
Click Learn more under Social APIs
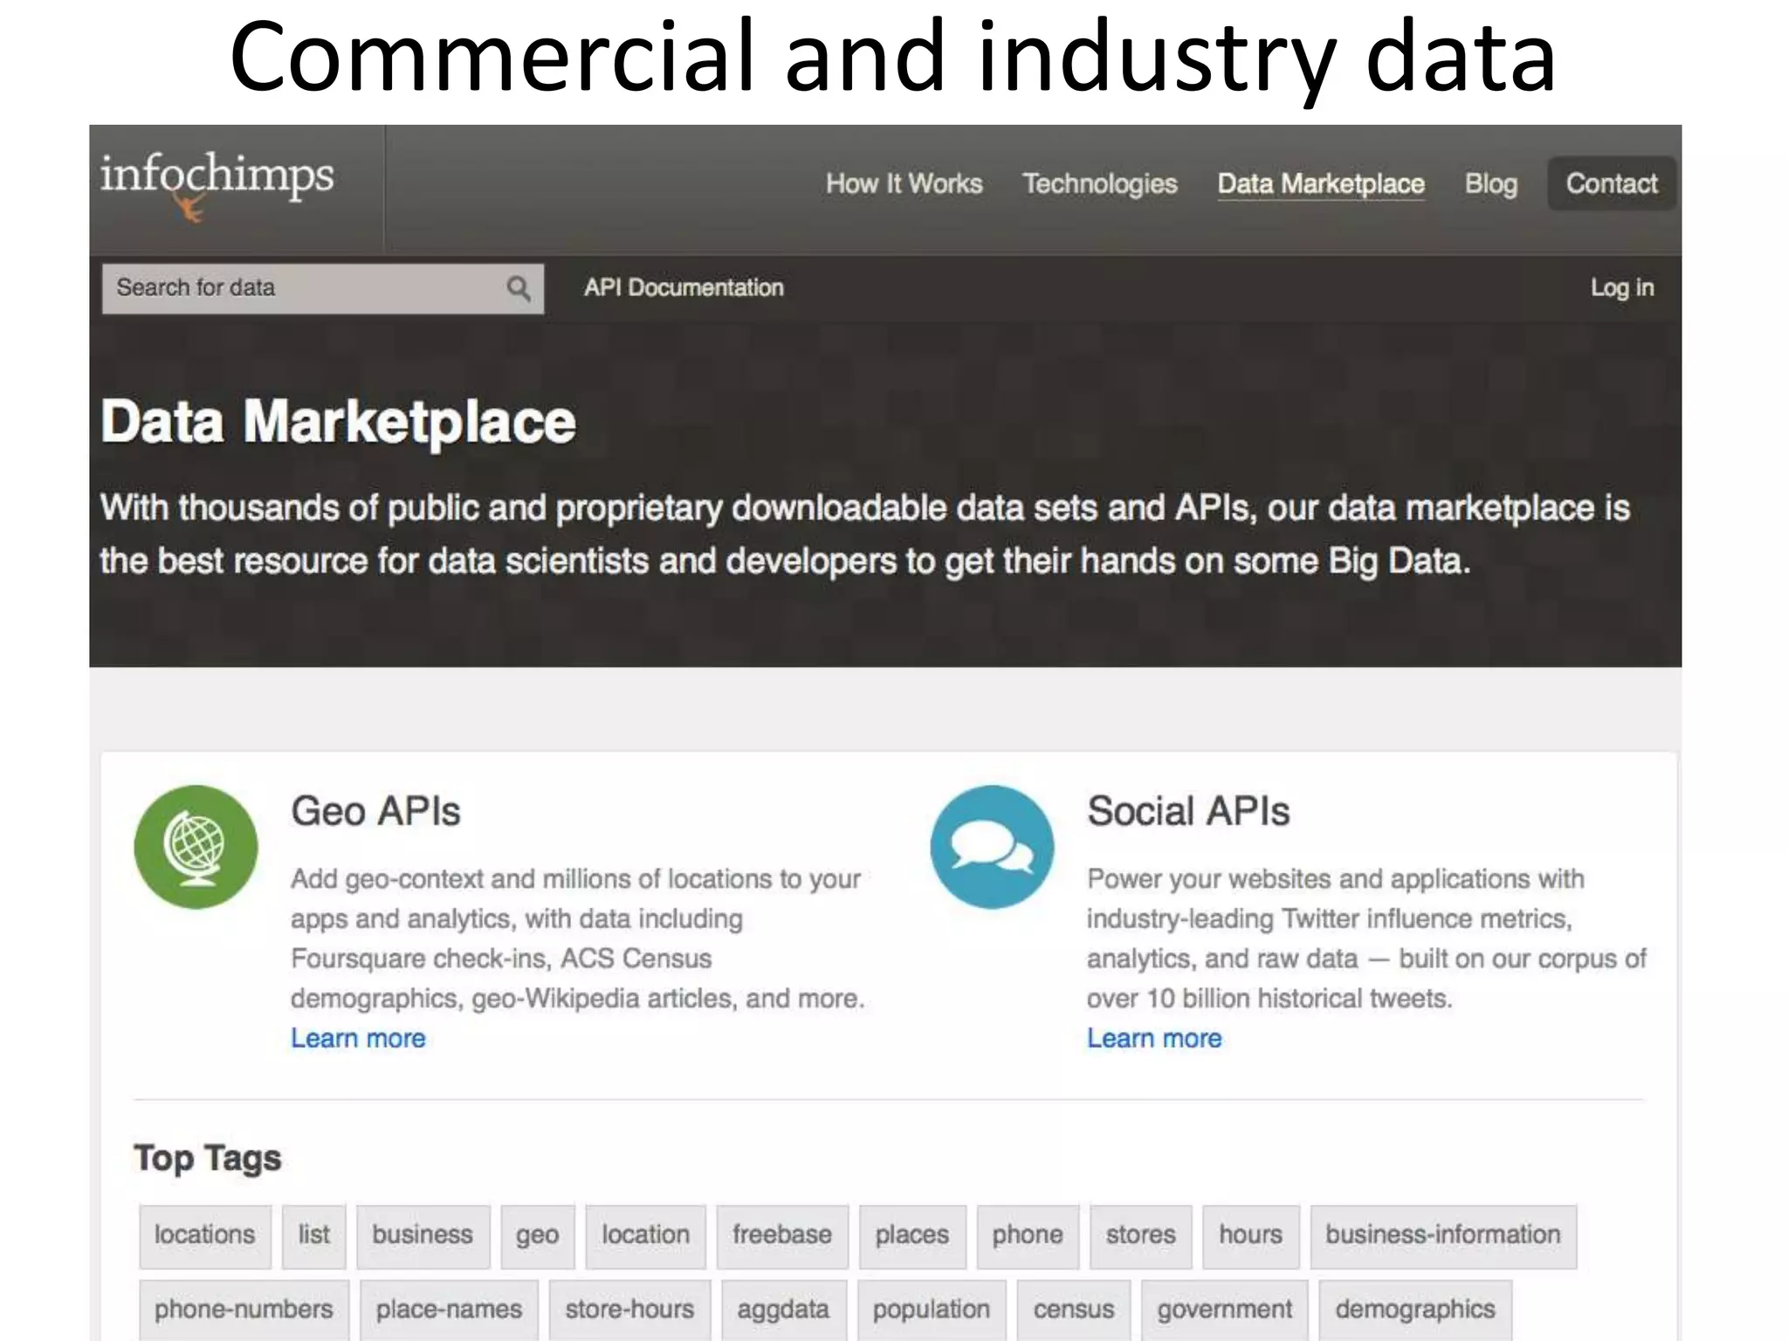[1154, 1038]
